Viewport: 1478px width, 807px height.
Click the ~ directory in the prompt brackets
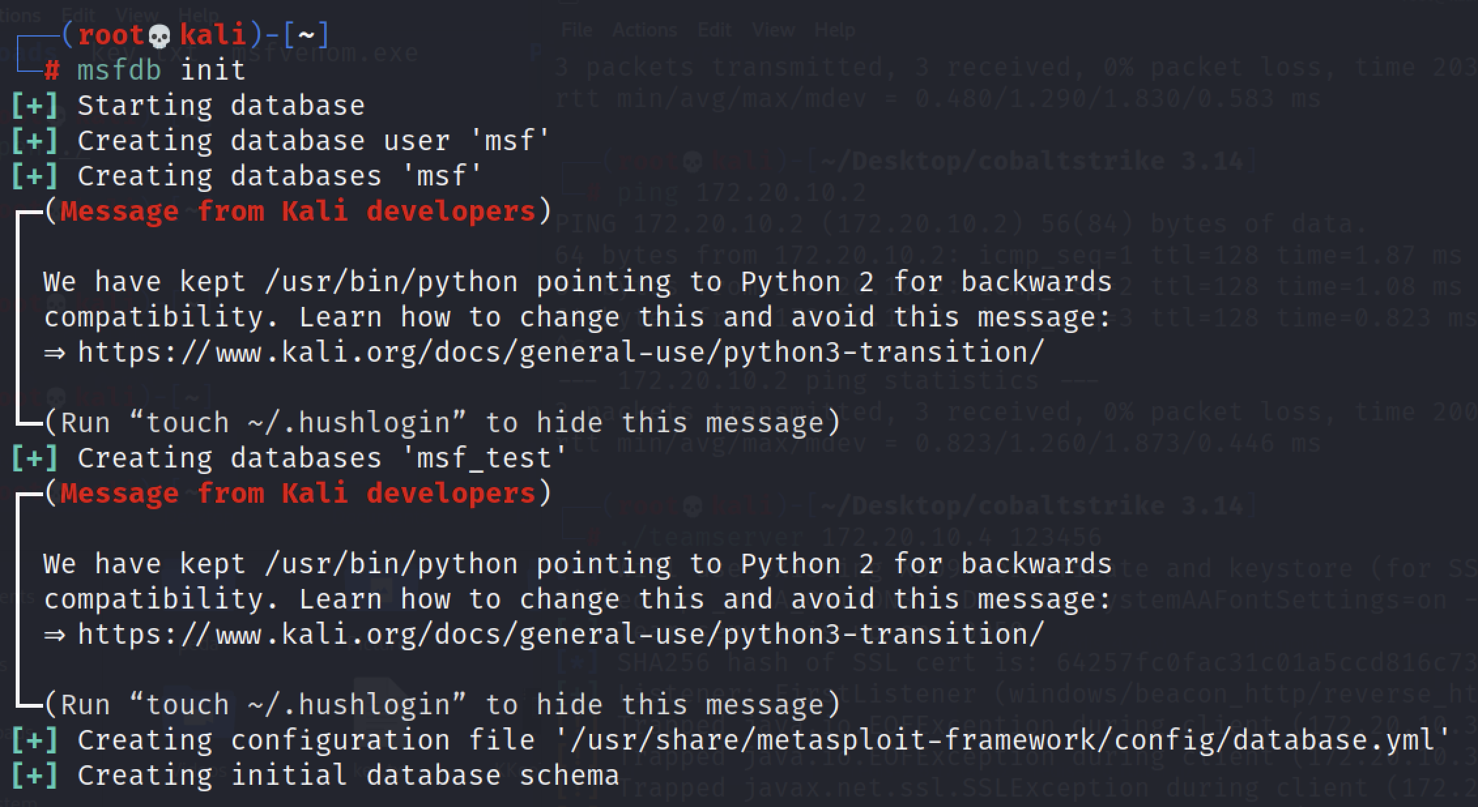pyautogui.click(x=306, y=35)
